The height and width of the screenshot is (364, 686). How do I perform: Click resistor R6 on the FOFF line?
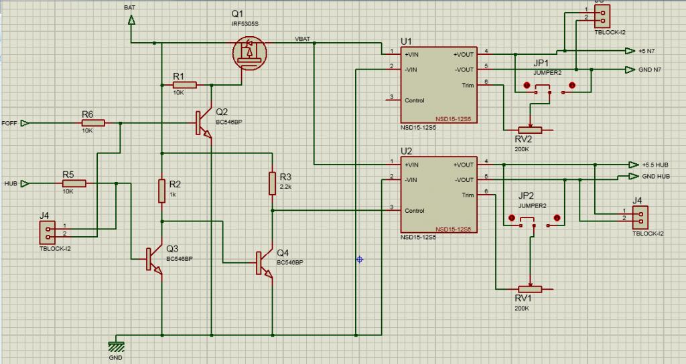[93, 123]
